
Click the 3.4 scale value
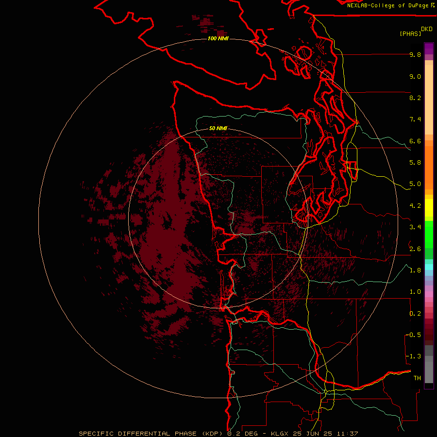[415, 227]
